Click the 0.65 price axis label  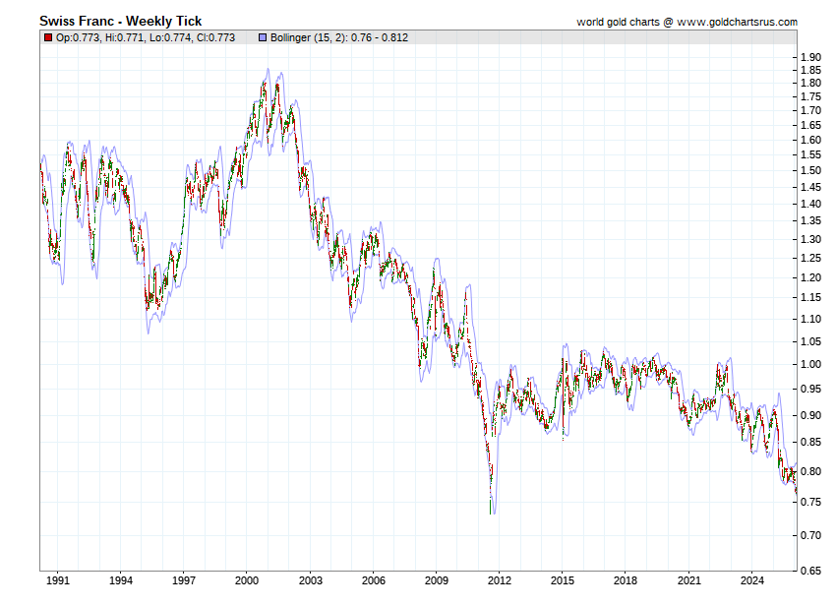809,571
